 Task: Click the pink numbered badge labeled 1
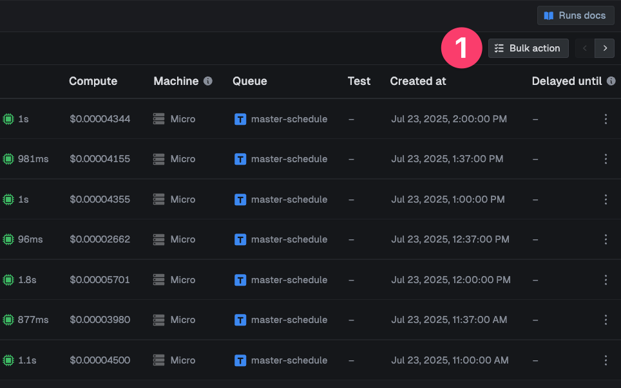pyautogui.click(x=461, y=48)
